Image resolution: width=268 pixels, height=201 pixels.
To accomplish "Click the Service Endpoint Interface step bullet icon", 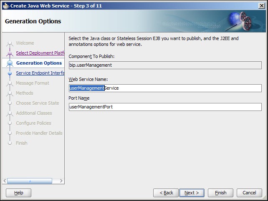I will pos(10,73).
